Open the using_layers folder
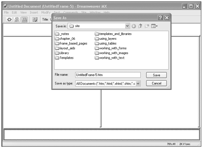This screenshot has width=203, height=148. tap(105, 39)
